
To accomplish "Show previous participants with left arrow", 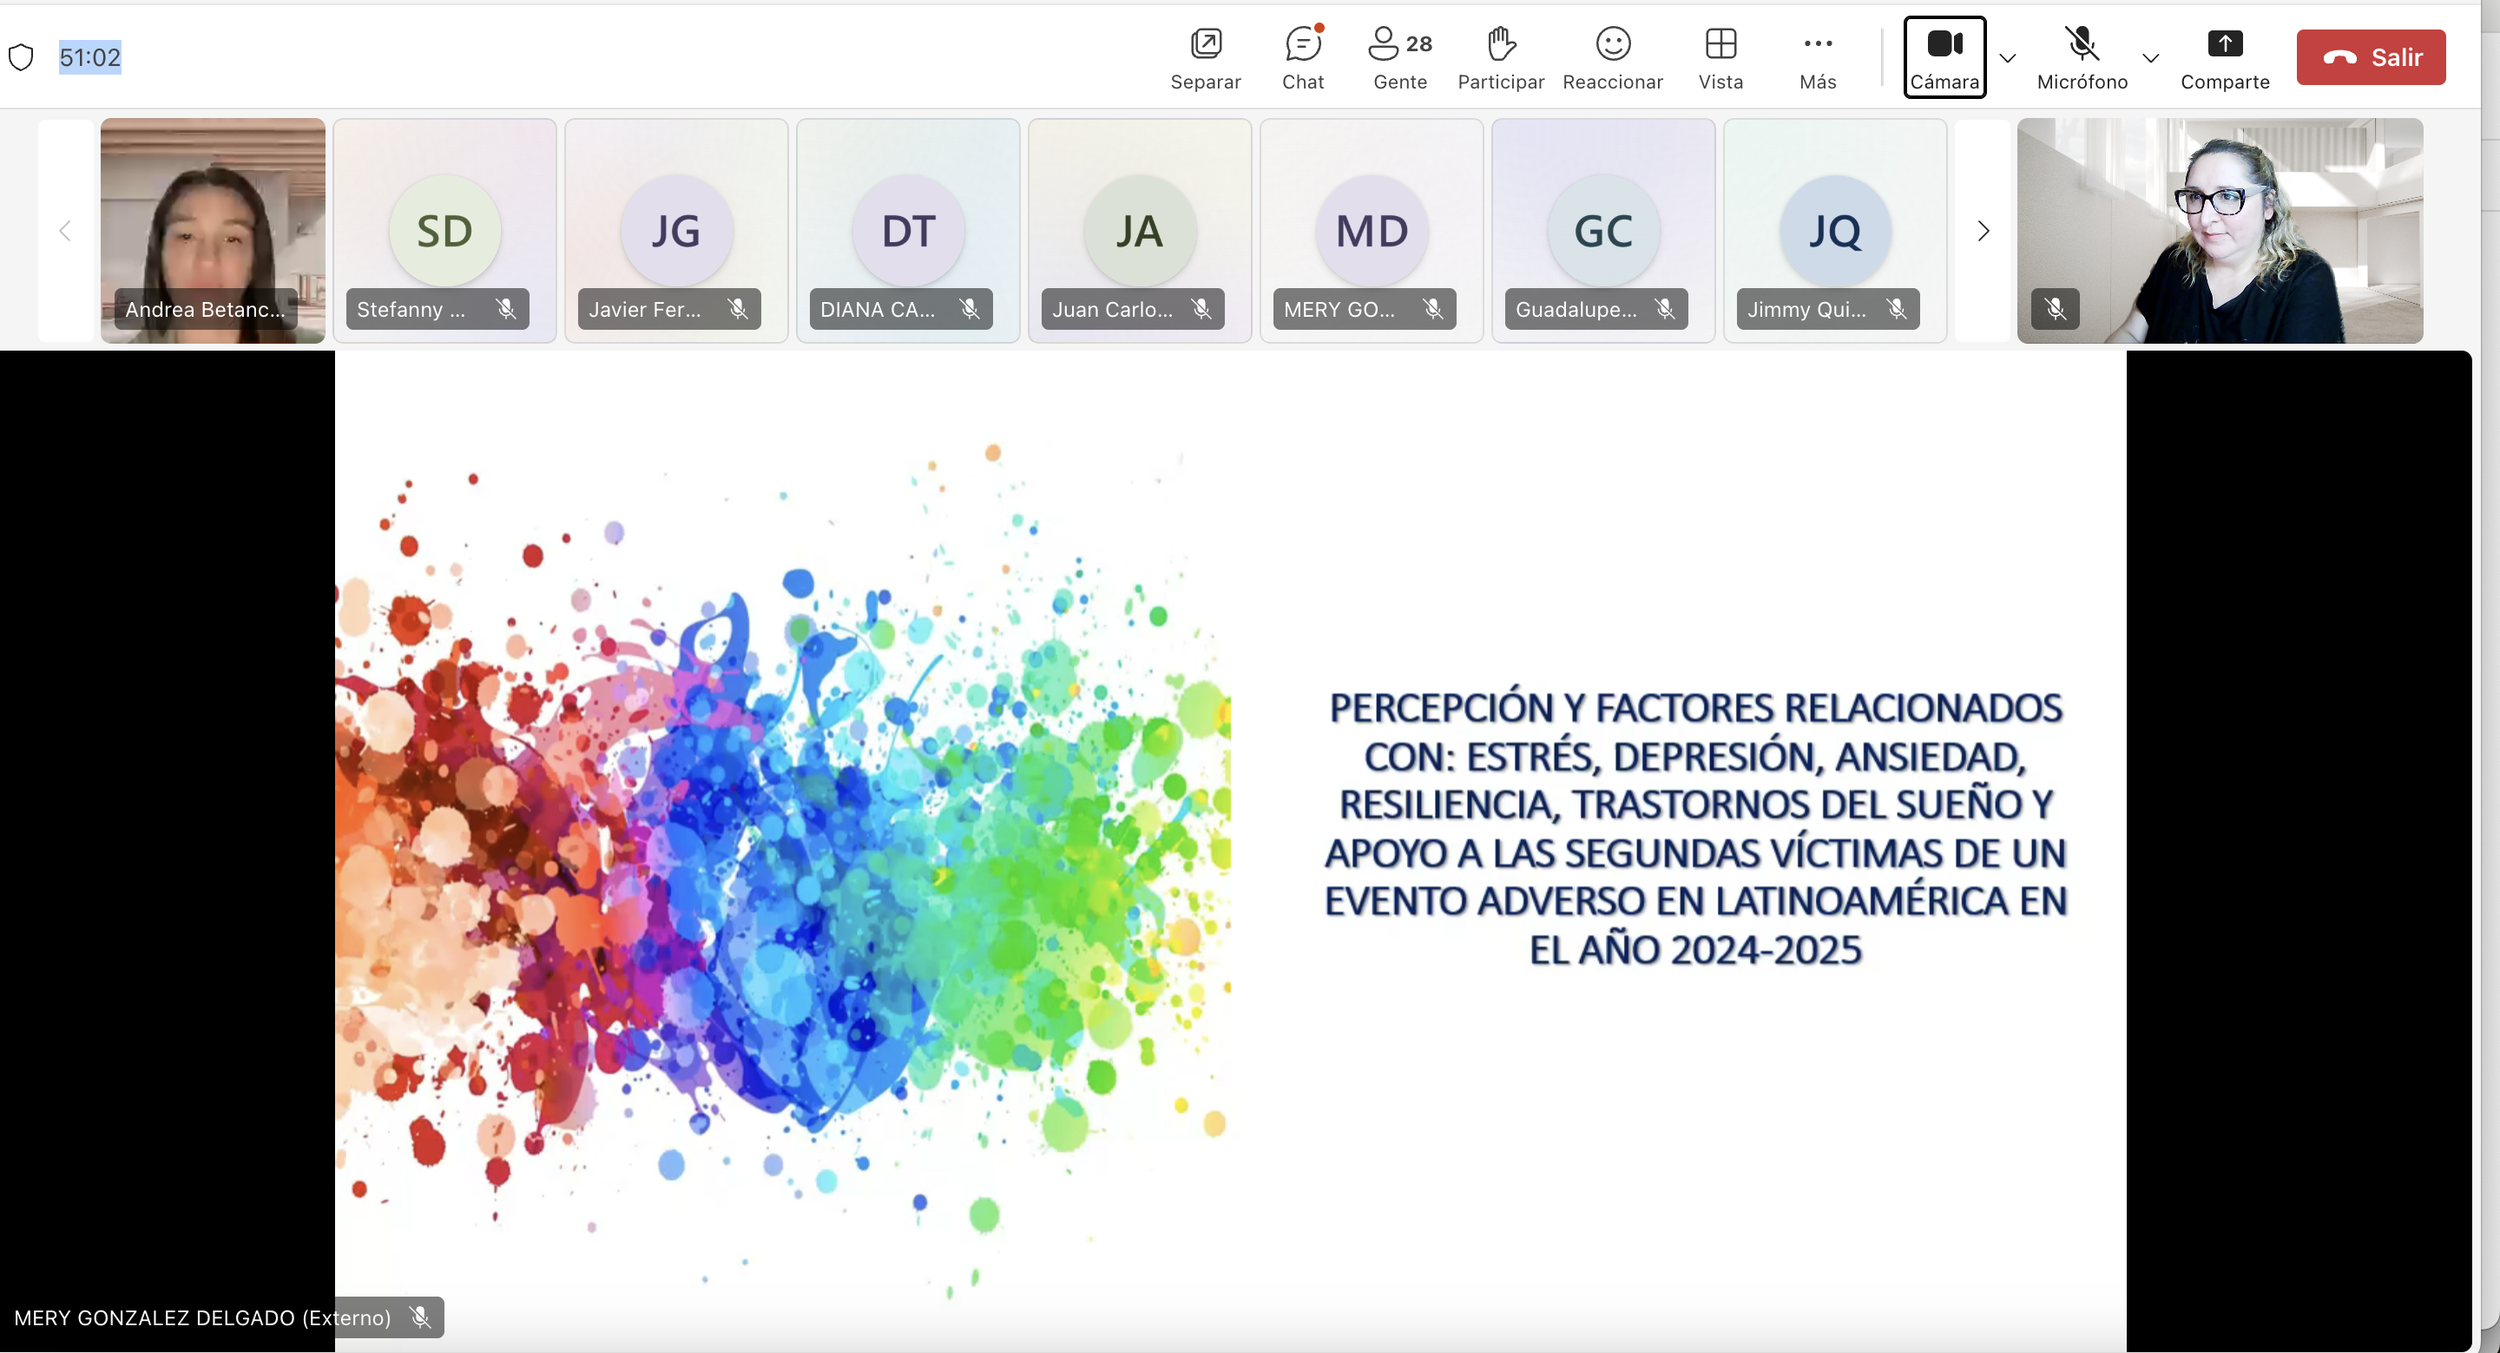I will (x=65, y=231).
